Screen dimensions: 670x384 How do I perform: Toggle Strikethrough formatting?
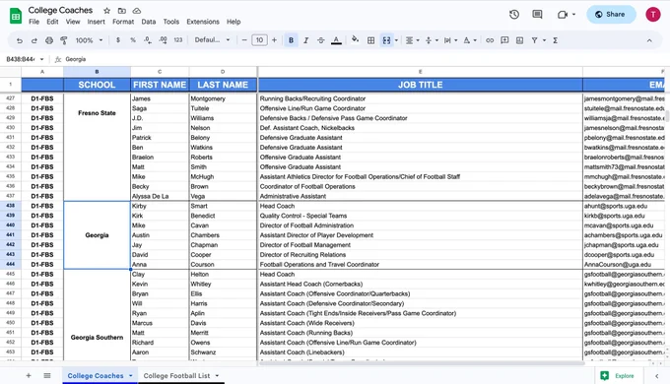tap(321, 40)
